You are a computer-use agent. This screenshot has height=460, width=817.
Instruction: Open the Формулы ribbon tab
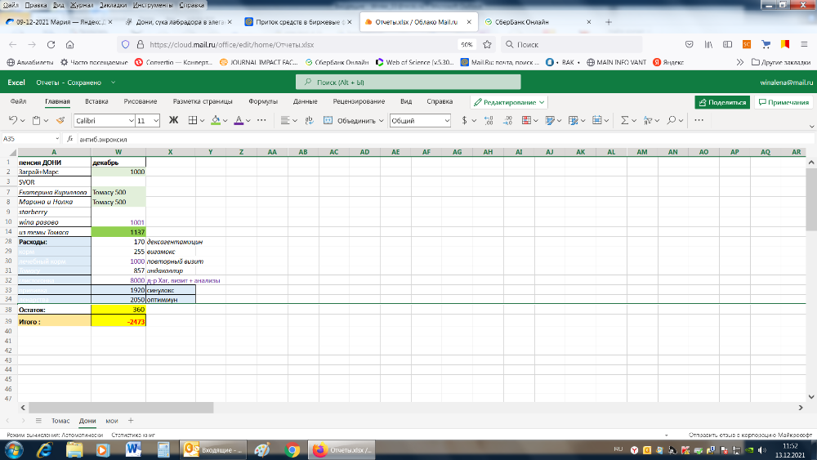262,102
